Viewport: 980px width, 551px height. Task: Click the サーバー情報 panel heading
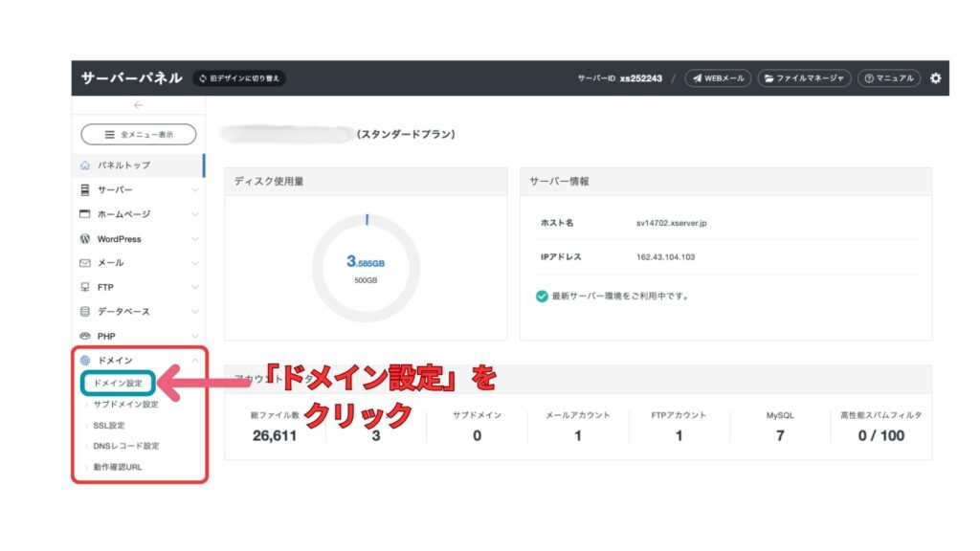click(559, 181)
